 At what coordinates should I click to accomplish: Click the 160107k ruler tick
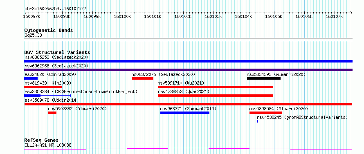[x=334, y=16]
